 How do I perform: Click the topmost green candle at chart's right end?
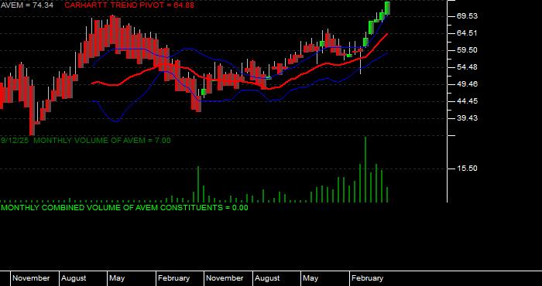click(387, 8)
